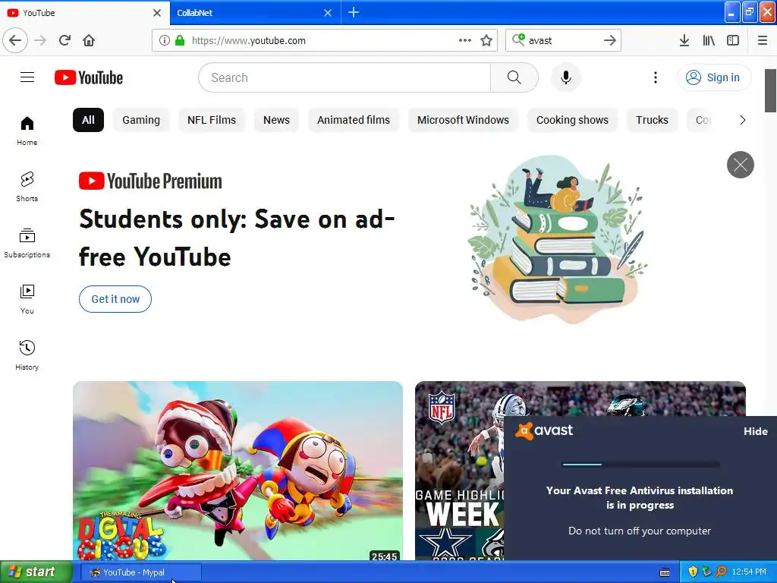The height and width of the screenshot is (583, 777).
Task: Show site information icon in address bar
Action: click(x=165, y=40)
